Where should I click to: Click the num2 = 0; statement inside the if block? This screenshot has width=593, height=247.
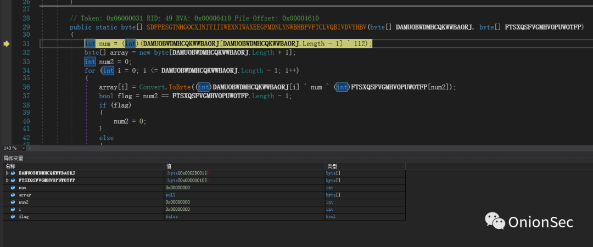point(130,121)
